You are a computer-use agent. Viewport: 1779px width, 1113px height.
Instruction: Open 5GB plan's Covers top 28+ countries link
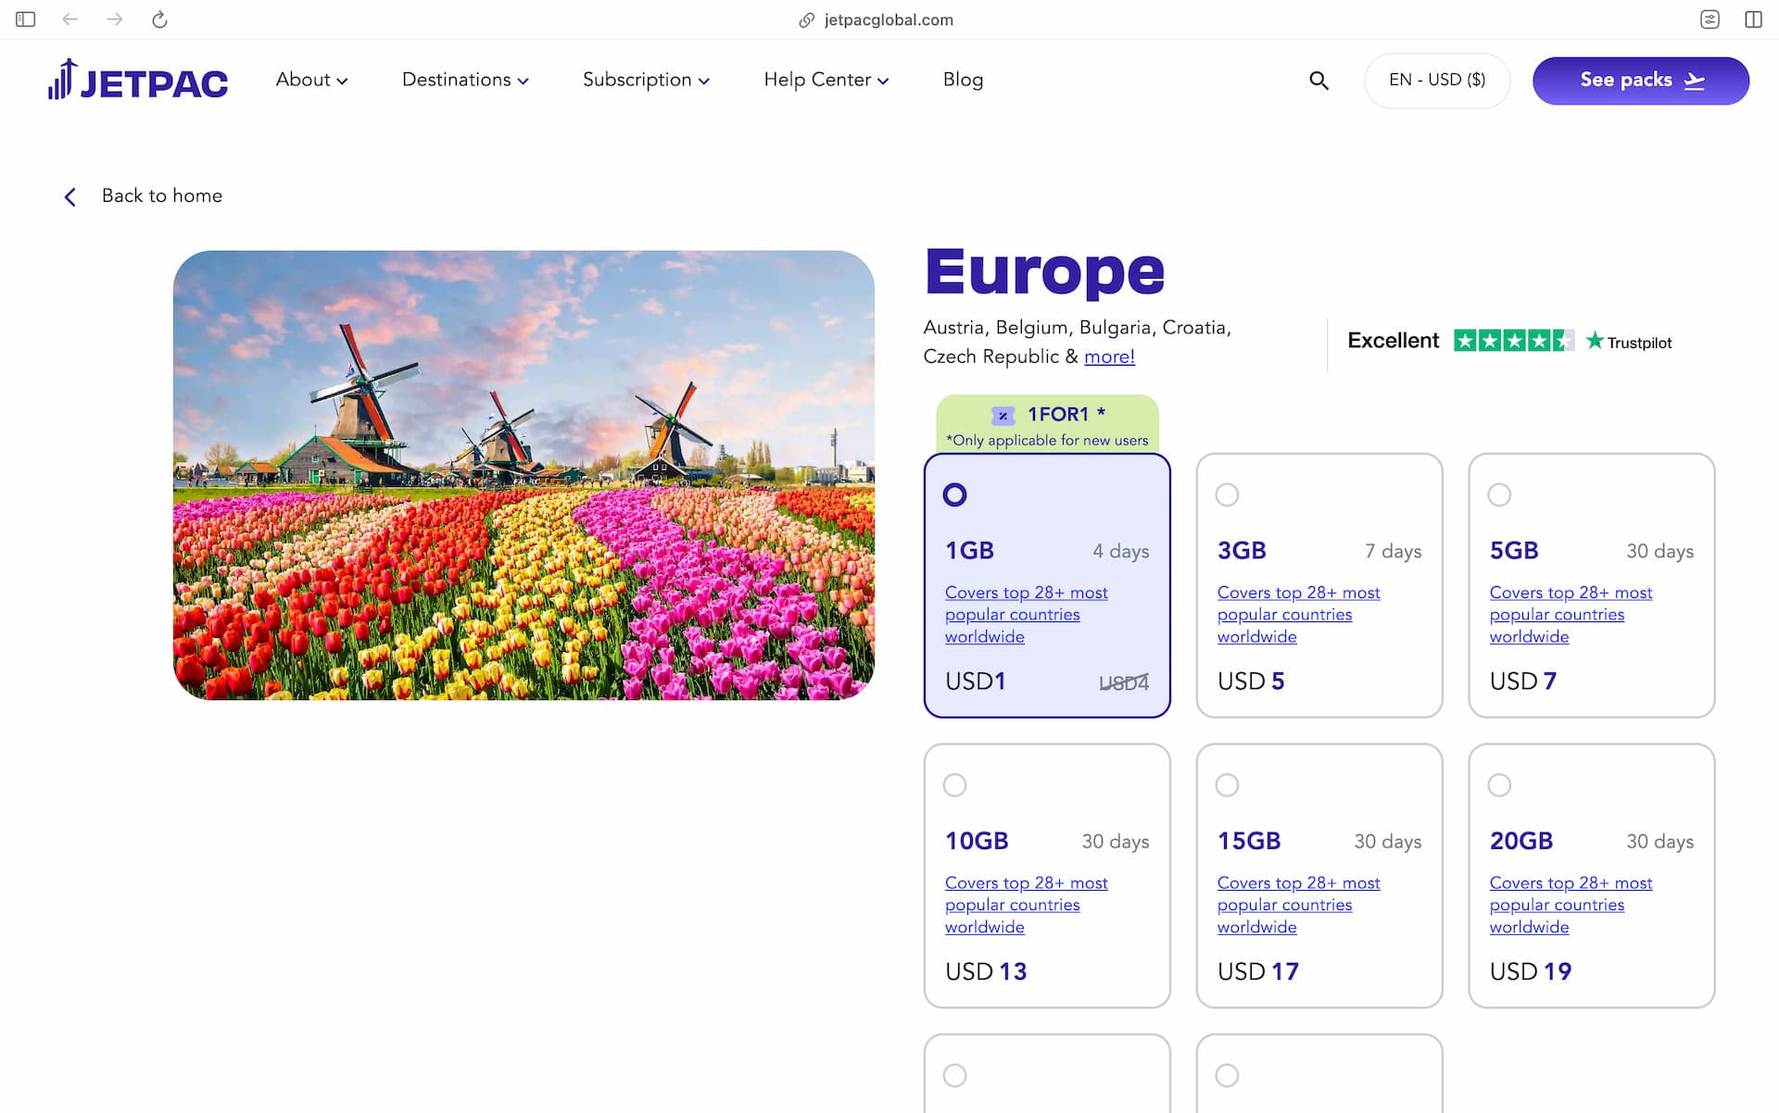coord(1571,615)
